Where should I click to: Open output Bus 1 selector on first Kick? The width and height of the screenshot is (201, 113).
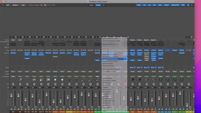pyautogui.click(x=13, y=72)
